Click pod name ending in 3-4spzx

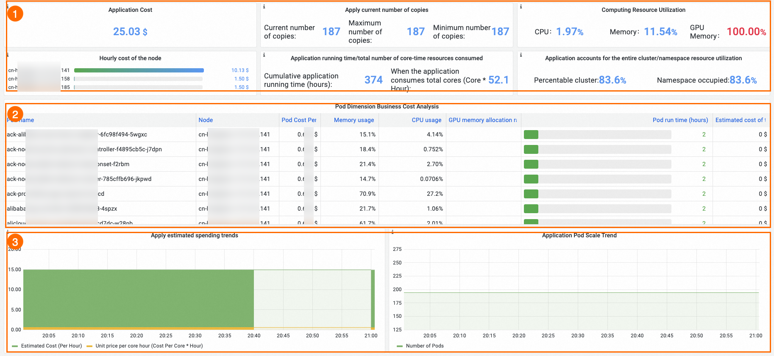click(62, 209)
